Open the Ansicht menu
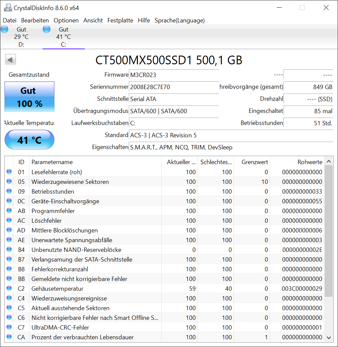Image resolution: width=338 pixels, height=347 pixels. point(93,20)
